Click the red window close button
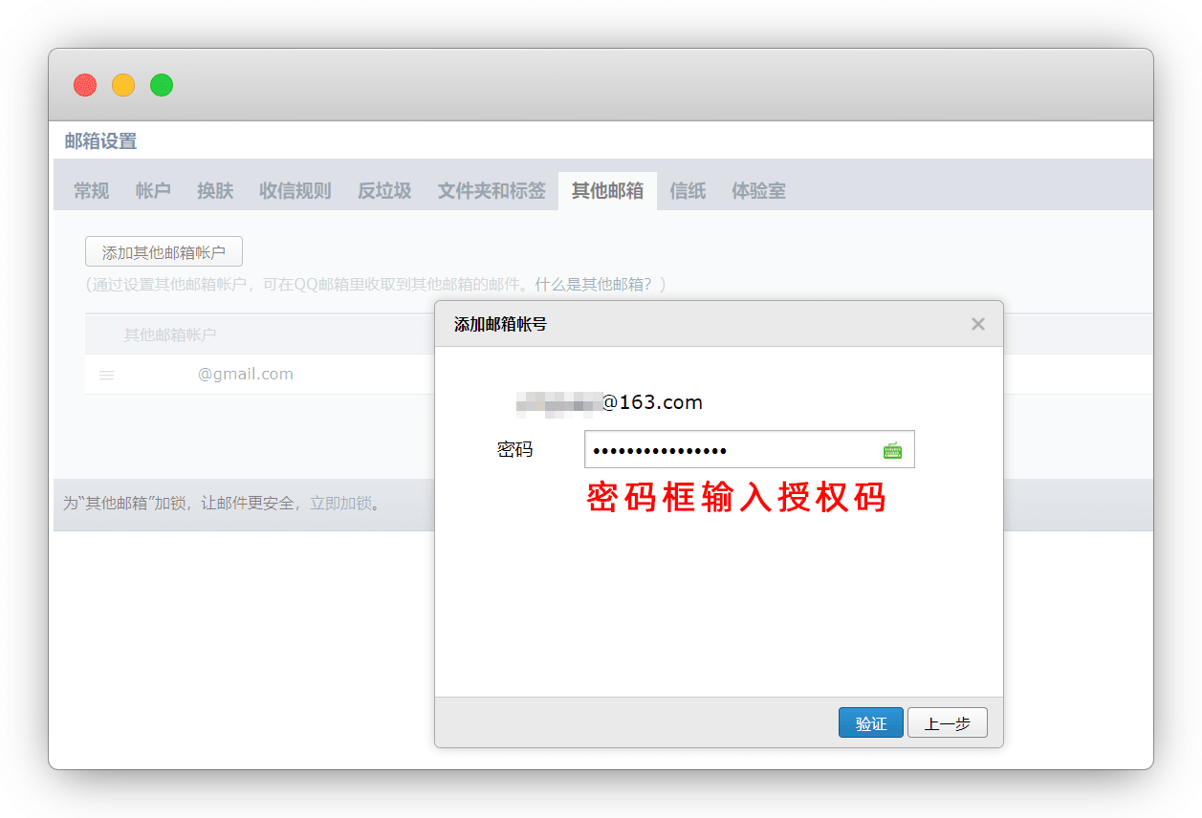 point(85,85)
